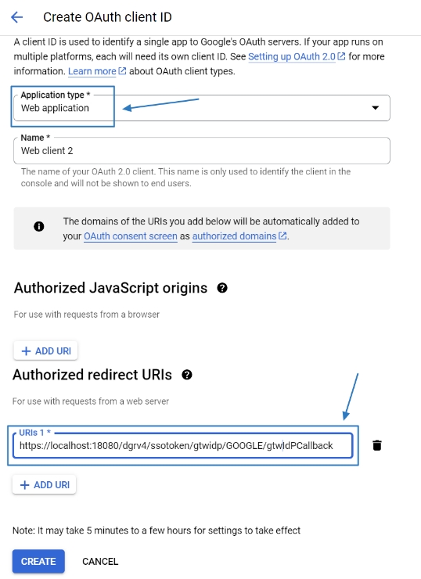The width and height of the screenshot is (421, 579).
Task: Focus the Name field containing Web client 2
Action: (x=202, y=151)
